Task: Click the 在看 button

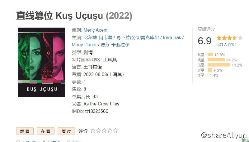Action: click(x=45, y=131)
